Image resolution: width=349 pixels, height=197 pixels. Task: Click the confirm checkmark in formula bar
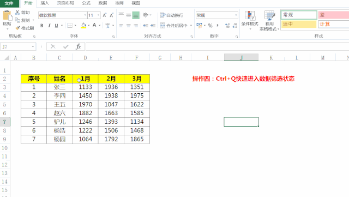[65, 46]
